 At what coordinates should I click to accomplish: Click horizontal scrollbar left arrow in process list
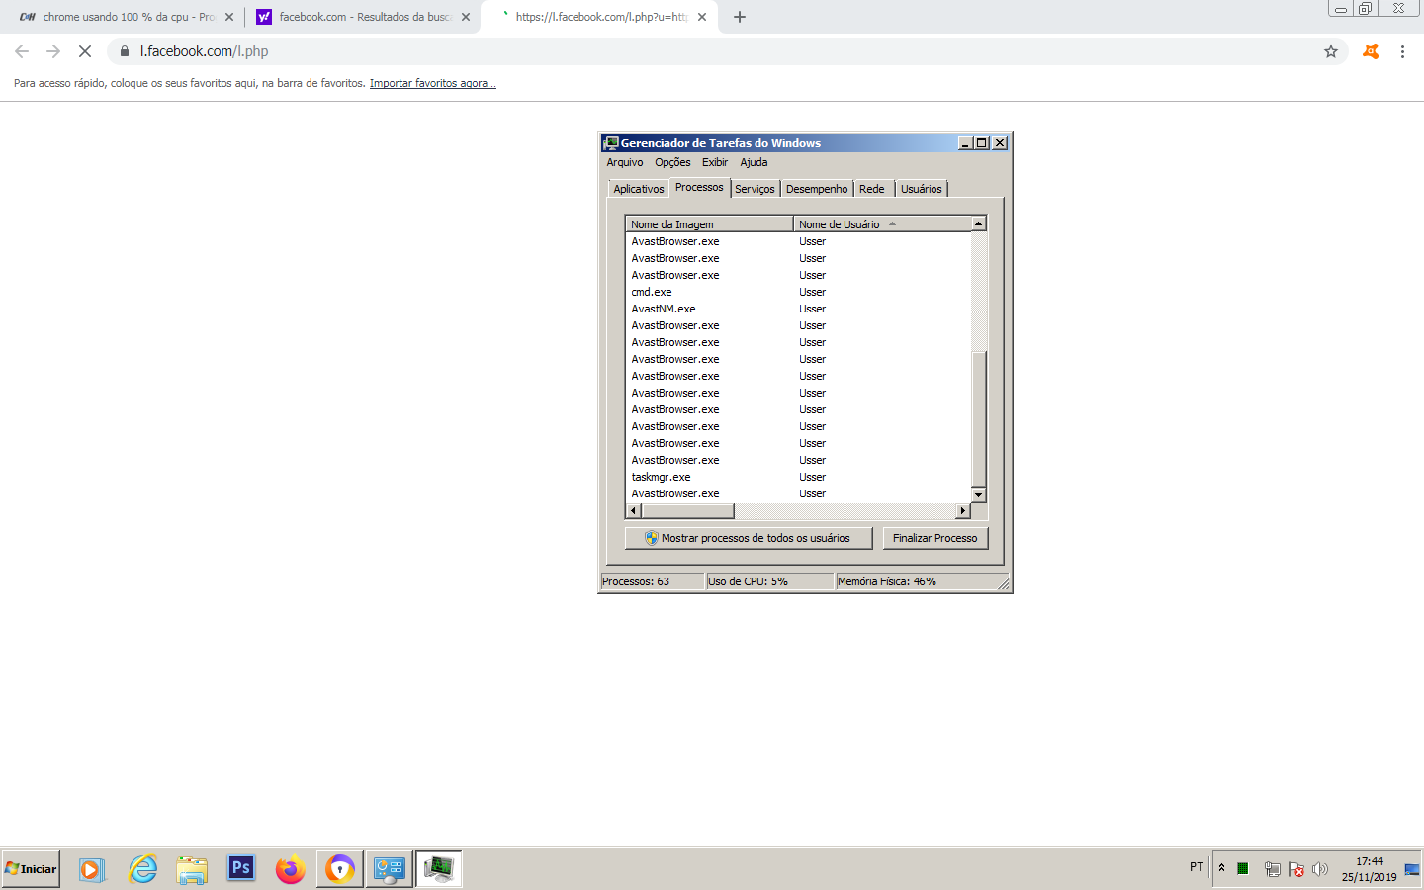634,511
